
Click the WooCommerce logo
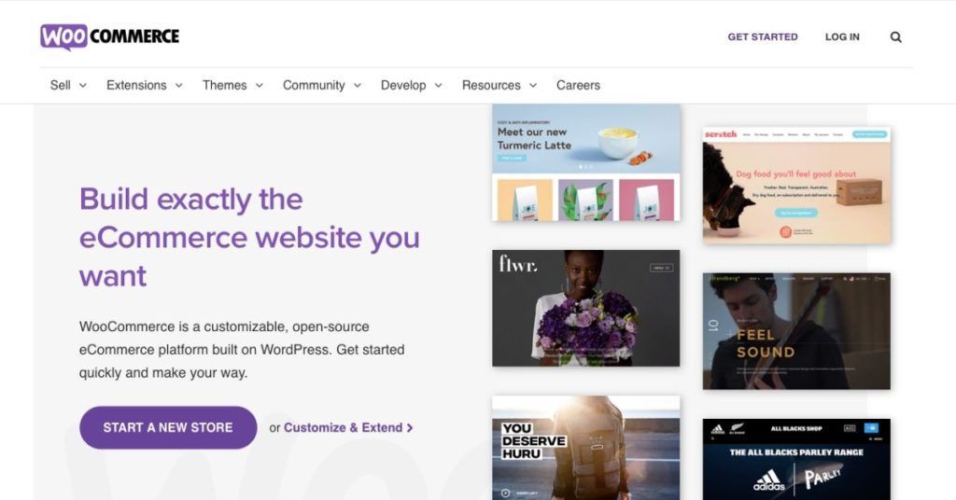(110, 36)
